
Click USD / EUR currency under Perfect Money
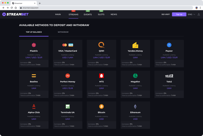pyautogui.click(x=68, y=88)
